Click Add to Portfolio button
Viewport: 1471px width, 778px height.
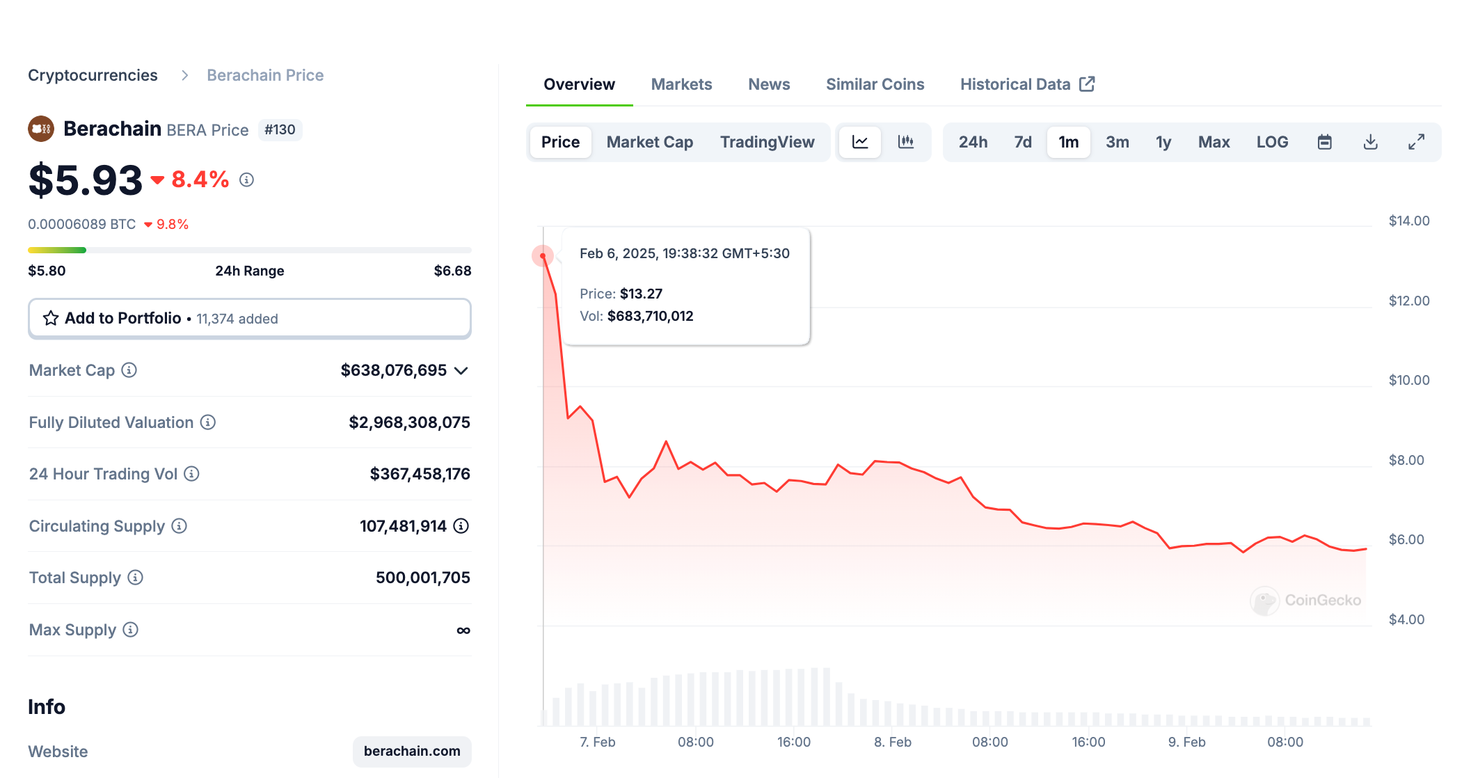pos(250,319)
